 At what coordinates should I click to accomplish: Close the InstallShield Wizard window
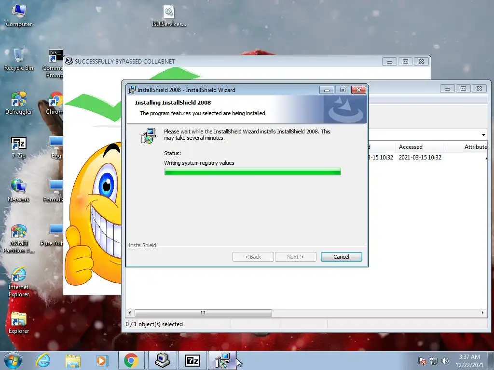tap(358, 90)
